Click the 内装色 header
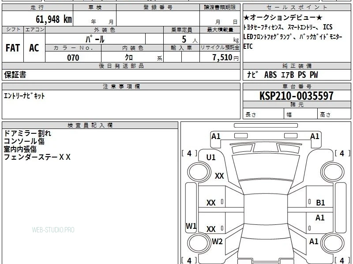The image size is (353, 264). pos(132,48)
